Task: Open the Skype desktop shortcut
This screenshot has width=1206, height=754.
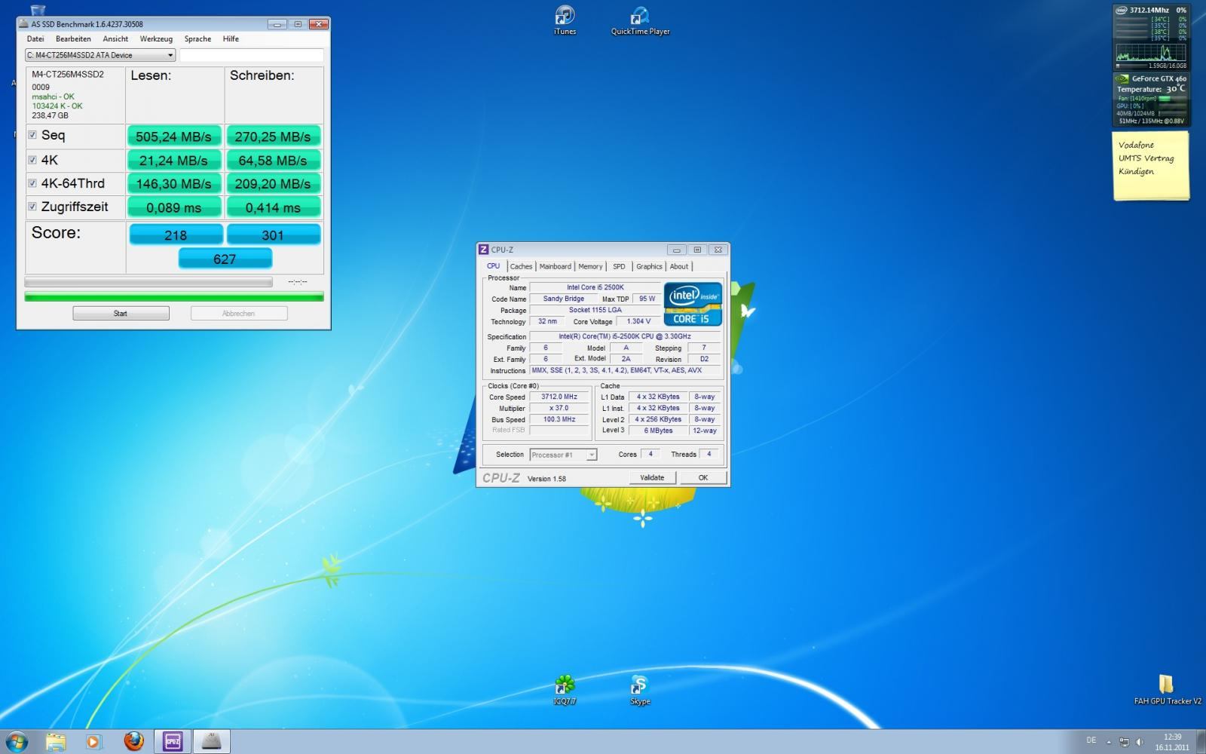Action: click(x=640, y=690)
